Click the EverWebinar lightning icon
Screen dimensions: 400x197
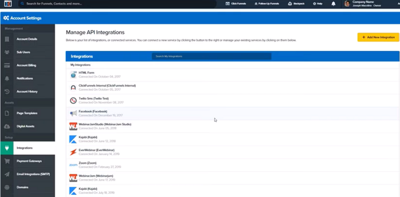[73, 152]
